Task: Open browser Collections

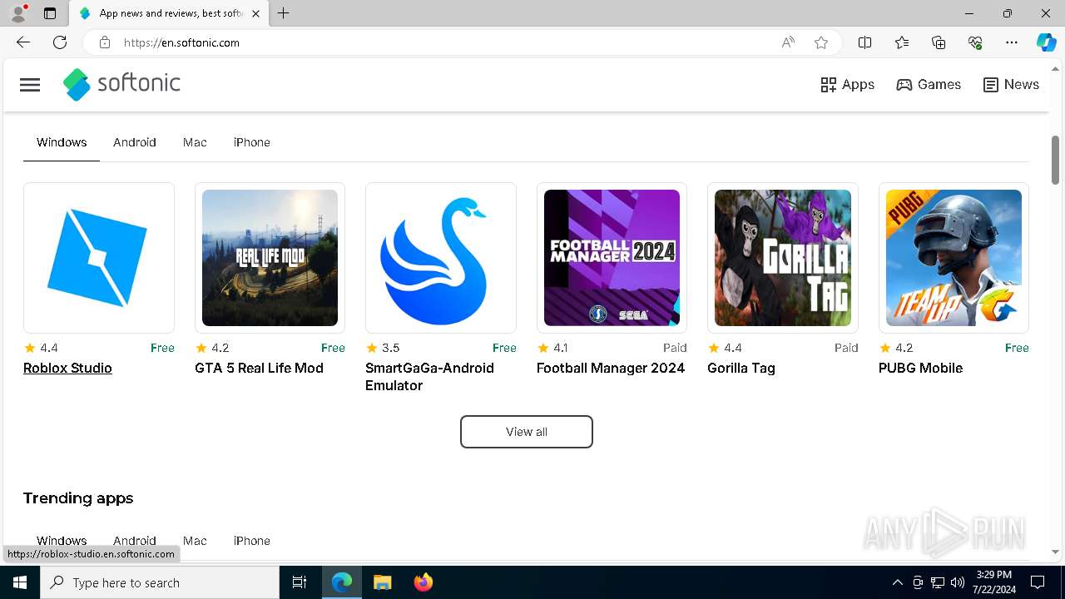Action: click(939, 42)
